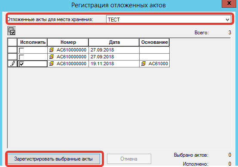Click АС610000000 number in the 19.11.2018 row
This screenshot has height=167, width=238.
point(71,64)
